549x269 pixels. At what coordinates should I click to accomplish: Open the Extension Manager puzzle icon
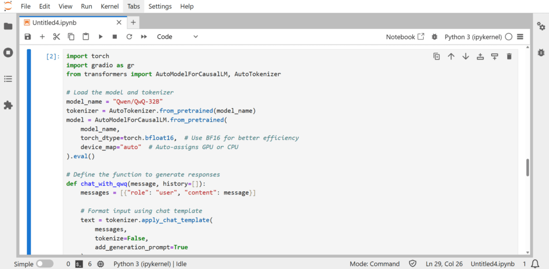(8, 105)
